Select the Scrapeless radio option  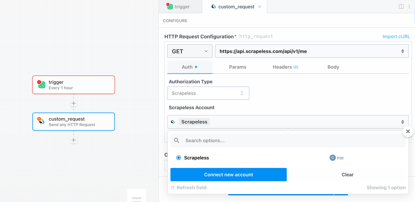[179, 158]
